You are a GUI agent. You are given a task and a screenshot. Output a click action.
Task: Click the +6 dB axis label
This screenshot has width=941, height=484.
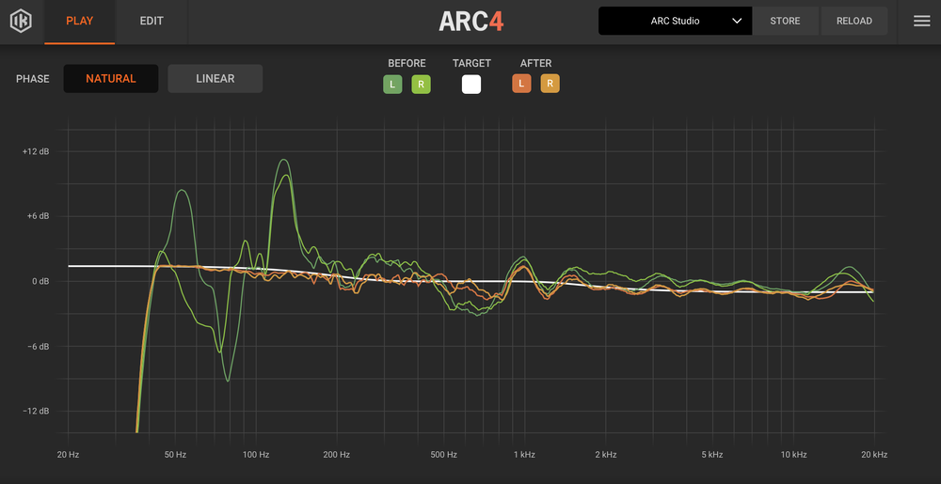tap(38, 216)
